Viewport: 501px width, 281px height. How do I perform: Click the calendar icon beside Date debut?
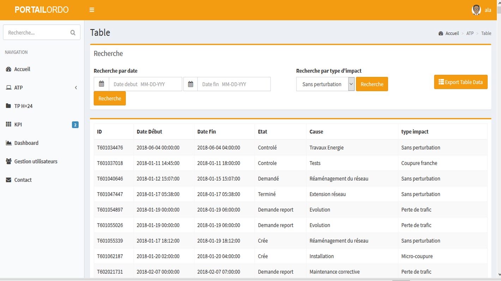coord(101,84)
